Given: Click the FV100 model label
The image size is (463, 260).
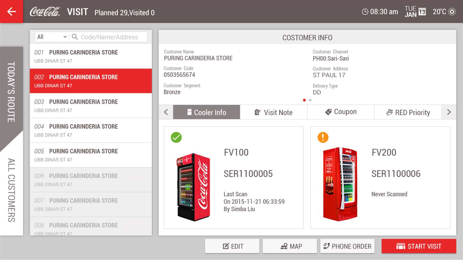Looking at the screenshot, I should [236, 152].
